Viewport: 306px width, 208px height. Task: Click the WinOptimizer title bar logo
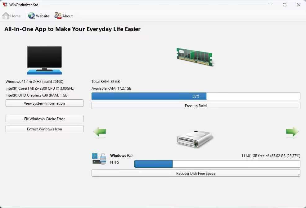click(x=5, y=5)
